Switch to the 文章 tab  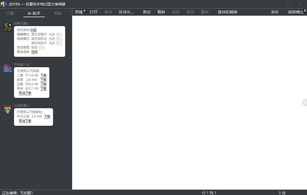coord(10,13)
